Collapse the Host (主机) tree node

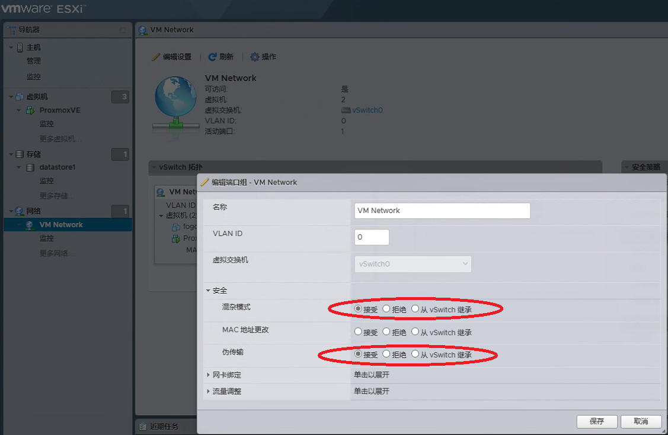tap(11, 47)
